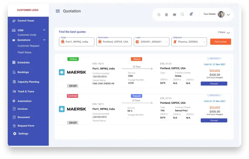Click the Track & Trace truck icon
249x159 pixels.
[x=14, y=91]
